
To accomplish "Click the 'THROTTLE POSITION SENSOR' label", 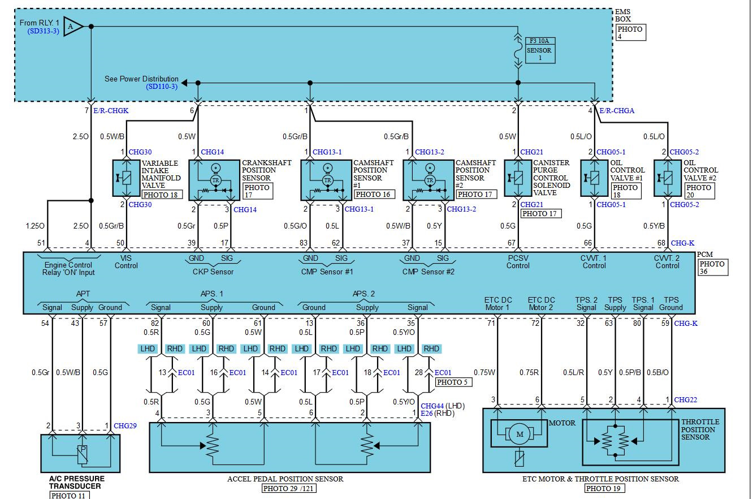I will (x=700, y=429).
